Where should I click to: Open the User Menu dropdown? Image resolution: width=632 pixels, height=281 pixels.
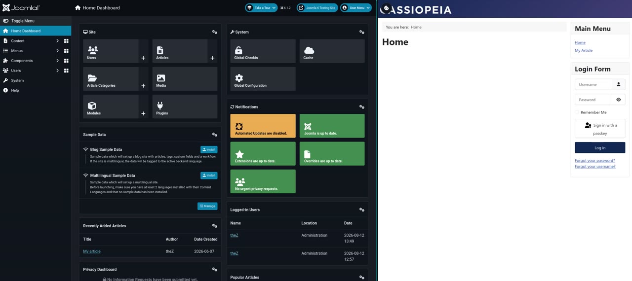pyautogui.click(x=356, y=8)
